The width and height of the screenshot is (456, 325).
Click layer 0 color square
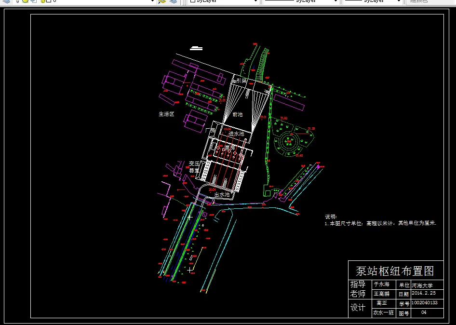49,1
